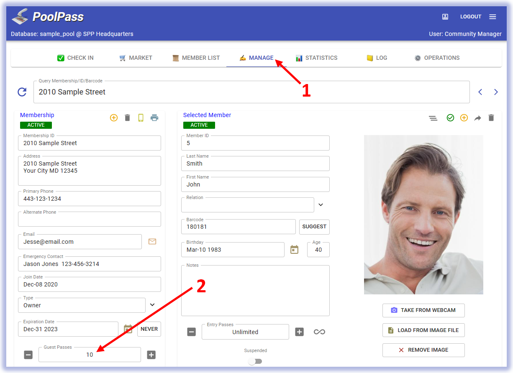Click the move member arrow icon
This screenshot has height=373, width=513.
click(x=478, y=118)
